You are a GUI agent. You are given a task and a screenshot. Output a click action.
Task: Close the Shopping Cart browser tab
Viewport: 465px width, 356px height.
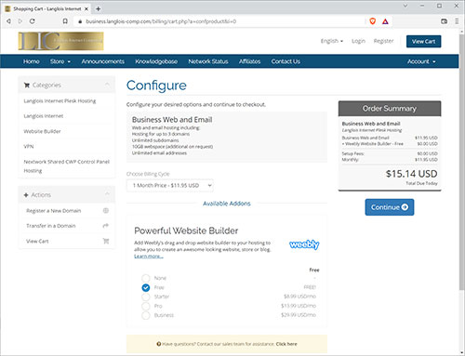pos(86,9)
